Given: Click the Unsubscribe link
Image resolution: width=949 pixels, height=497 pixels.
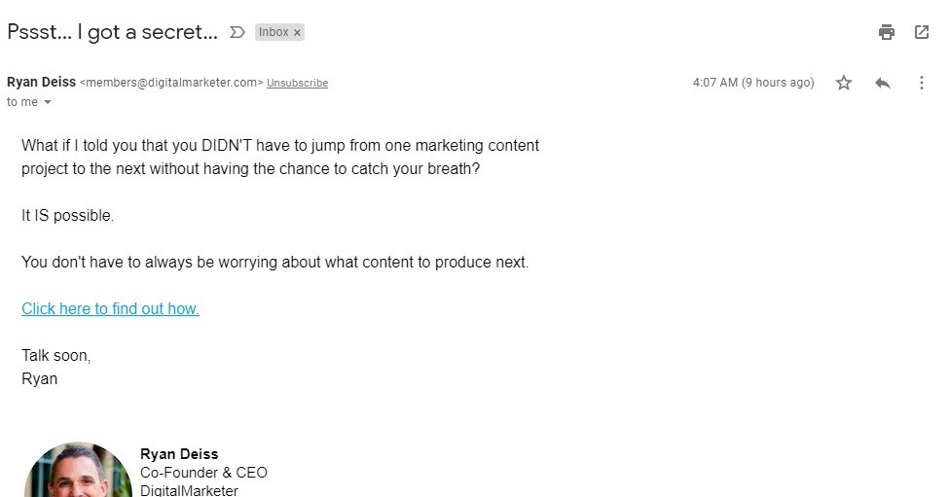Looking at the screenshot, I should 297,83.
